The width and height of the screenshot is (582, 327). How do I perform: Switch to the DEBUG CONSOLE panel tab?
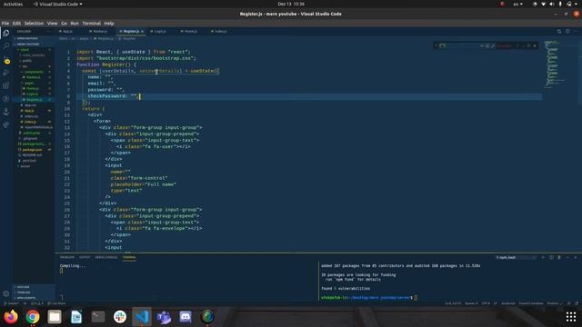coord(106,257)
